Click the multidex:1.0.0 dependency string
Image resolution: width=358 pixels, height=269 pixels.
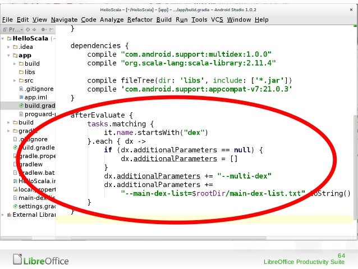coord(196,54)
